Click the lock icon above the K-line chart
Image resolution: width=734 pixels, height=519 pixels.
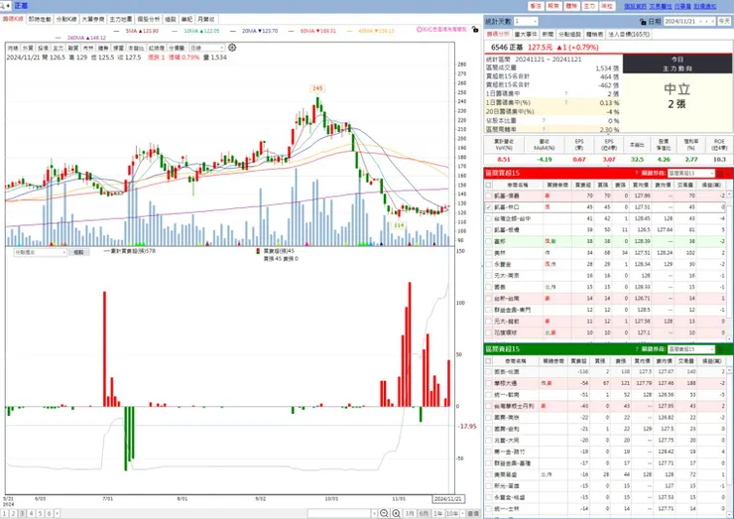[x=475, y=29]
